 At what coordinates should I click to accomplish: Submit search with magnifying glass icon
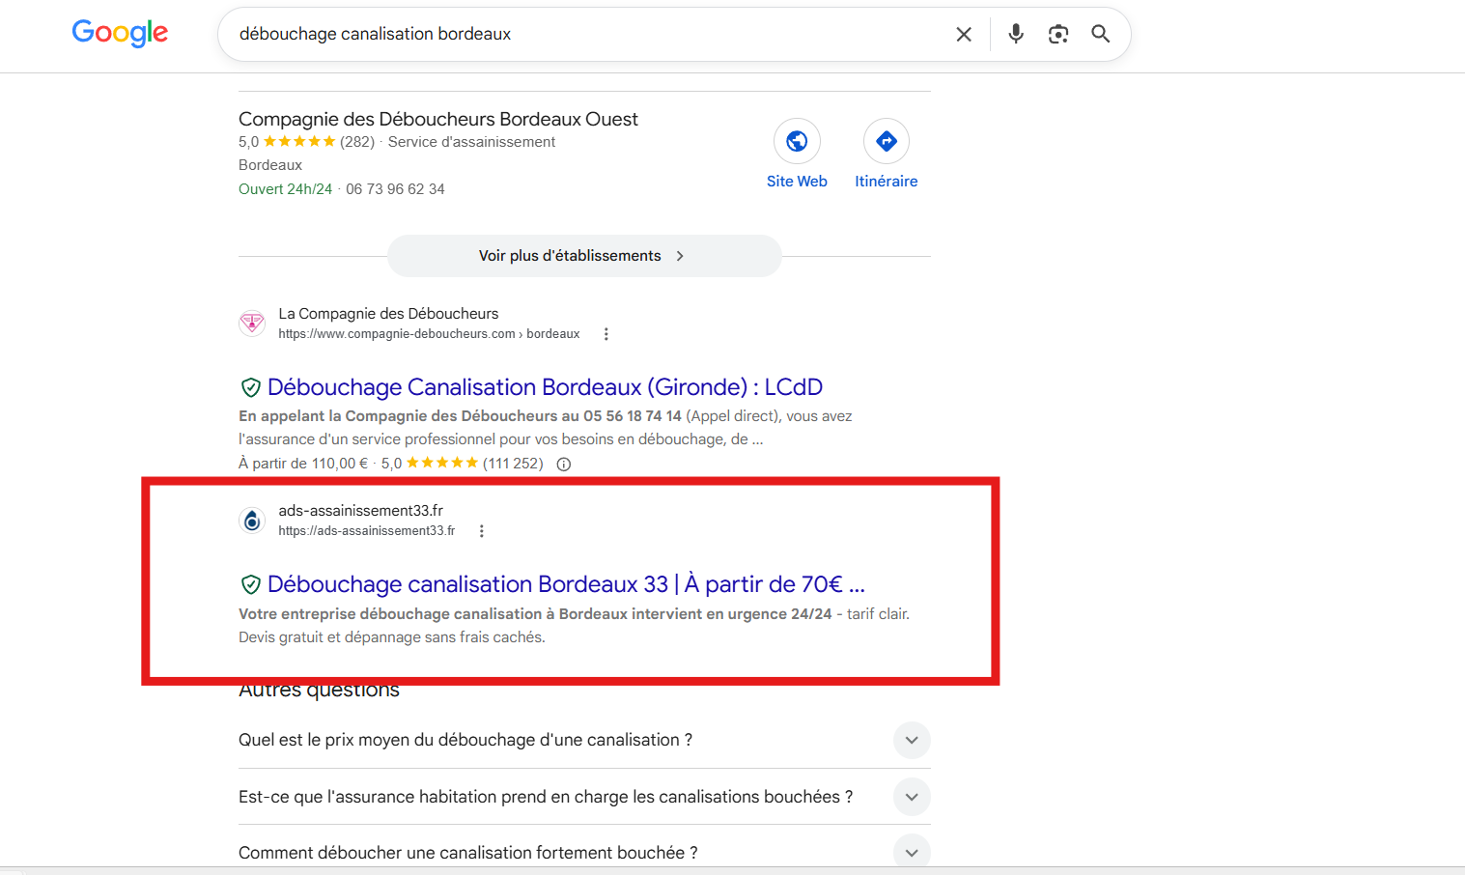(1101, 34)
